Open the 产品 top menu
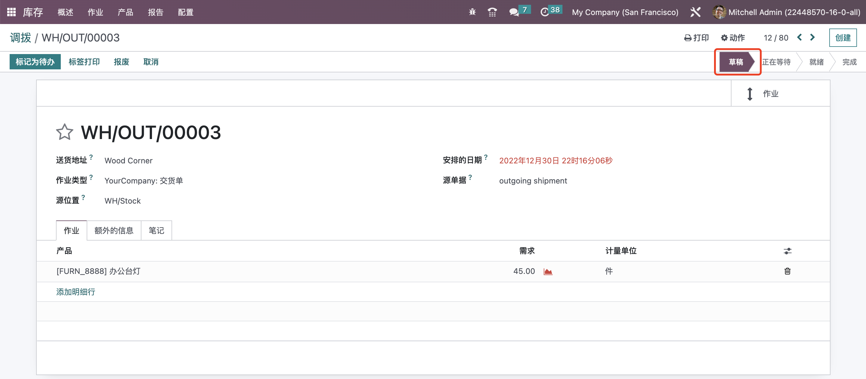866x379 pixels. point(125,12)
